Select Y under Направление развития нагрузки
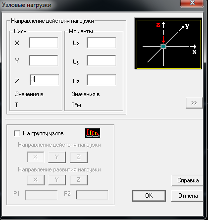This screenshot has height=220, width=208. point(57,180)
